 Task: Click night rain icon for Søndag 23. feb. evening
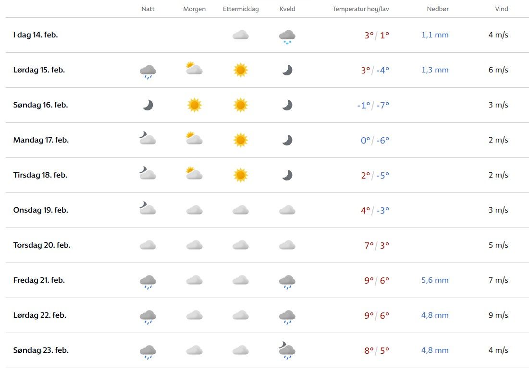[x=287, y=351]
